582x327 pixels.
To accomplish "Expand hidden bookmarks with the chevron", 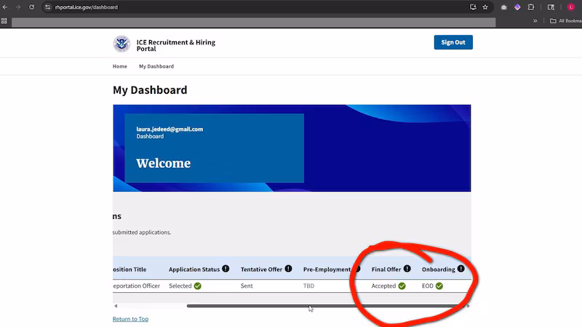I will coord(535,21).
